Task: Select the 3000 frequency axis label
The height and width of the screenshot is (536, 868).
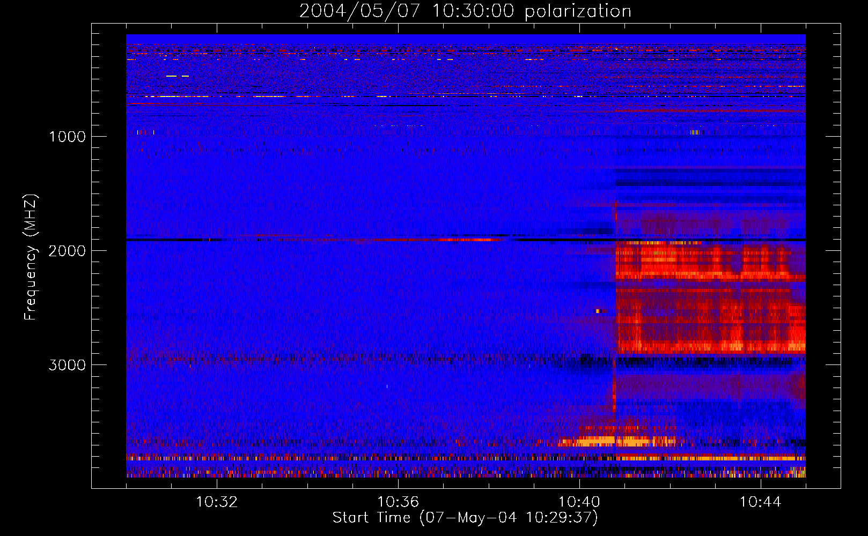Action: click(67, 365)
